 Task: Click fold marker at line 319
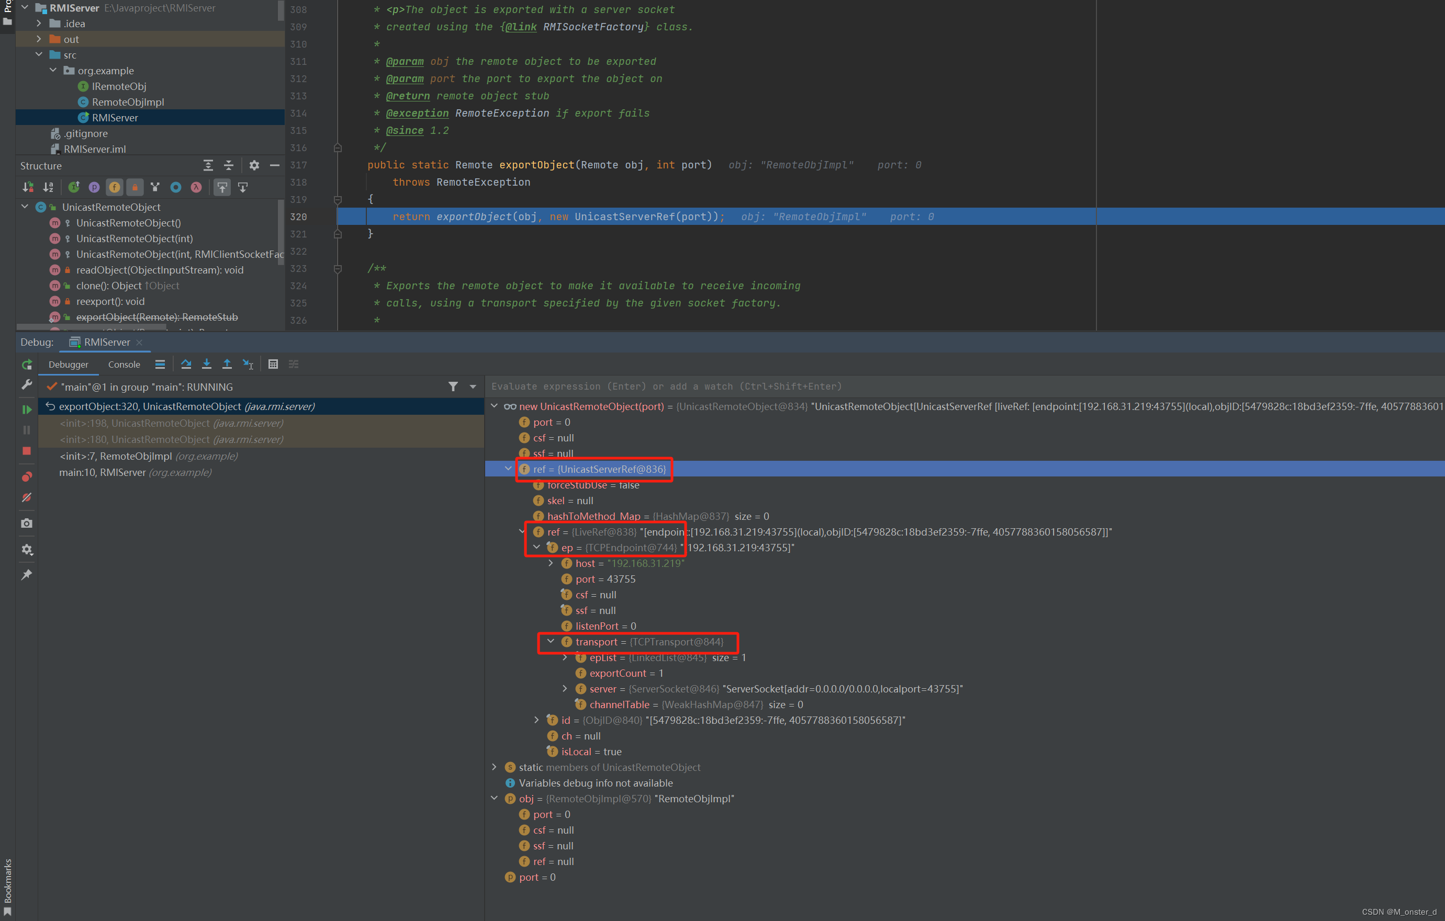(338, 200)
